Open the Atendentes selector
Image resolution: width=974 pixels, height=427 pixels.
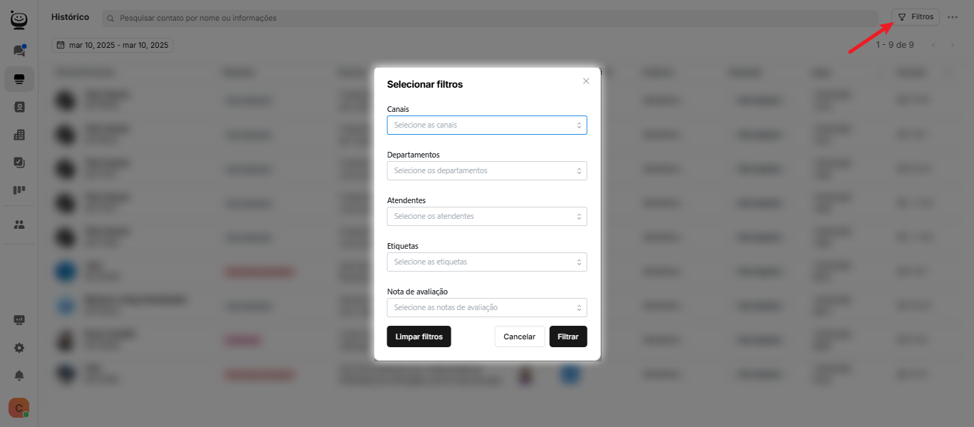click(x=486, y=217)
